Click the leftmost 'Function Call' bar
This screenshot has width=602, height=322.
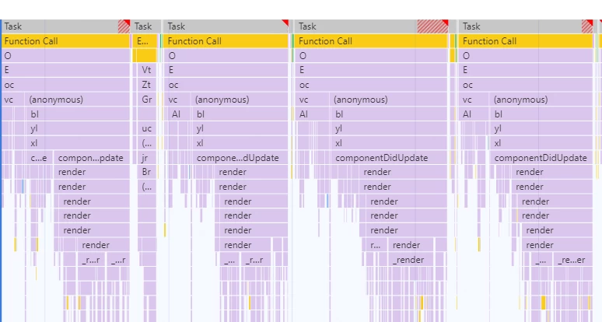pyautogui.click(x=65, y=41)
